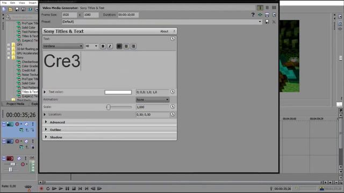Click the Open folder icon in main toolbar

tap(10, 9)
